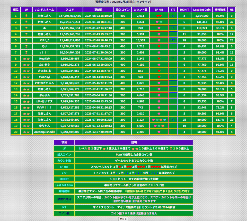Image resolution: width=247 pixels, height=221 pixels.
Task: Click the Last Bet Coin column header
Action: pos(202,10)
